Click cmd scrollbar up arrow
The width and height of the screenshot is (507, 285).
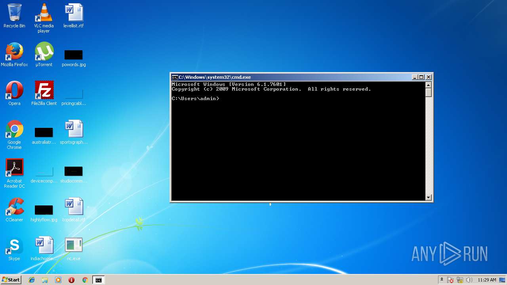pyautogui.click(x=428, y=85)
